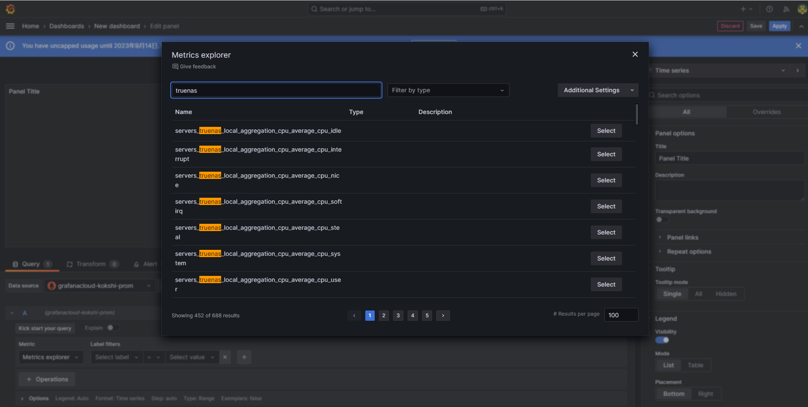Click the metrics list scrollbar
Viewport: 808px width, 407px height.
pyautogui.click(x=636, y=114)
